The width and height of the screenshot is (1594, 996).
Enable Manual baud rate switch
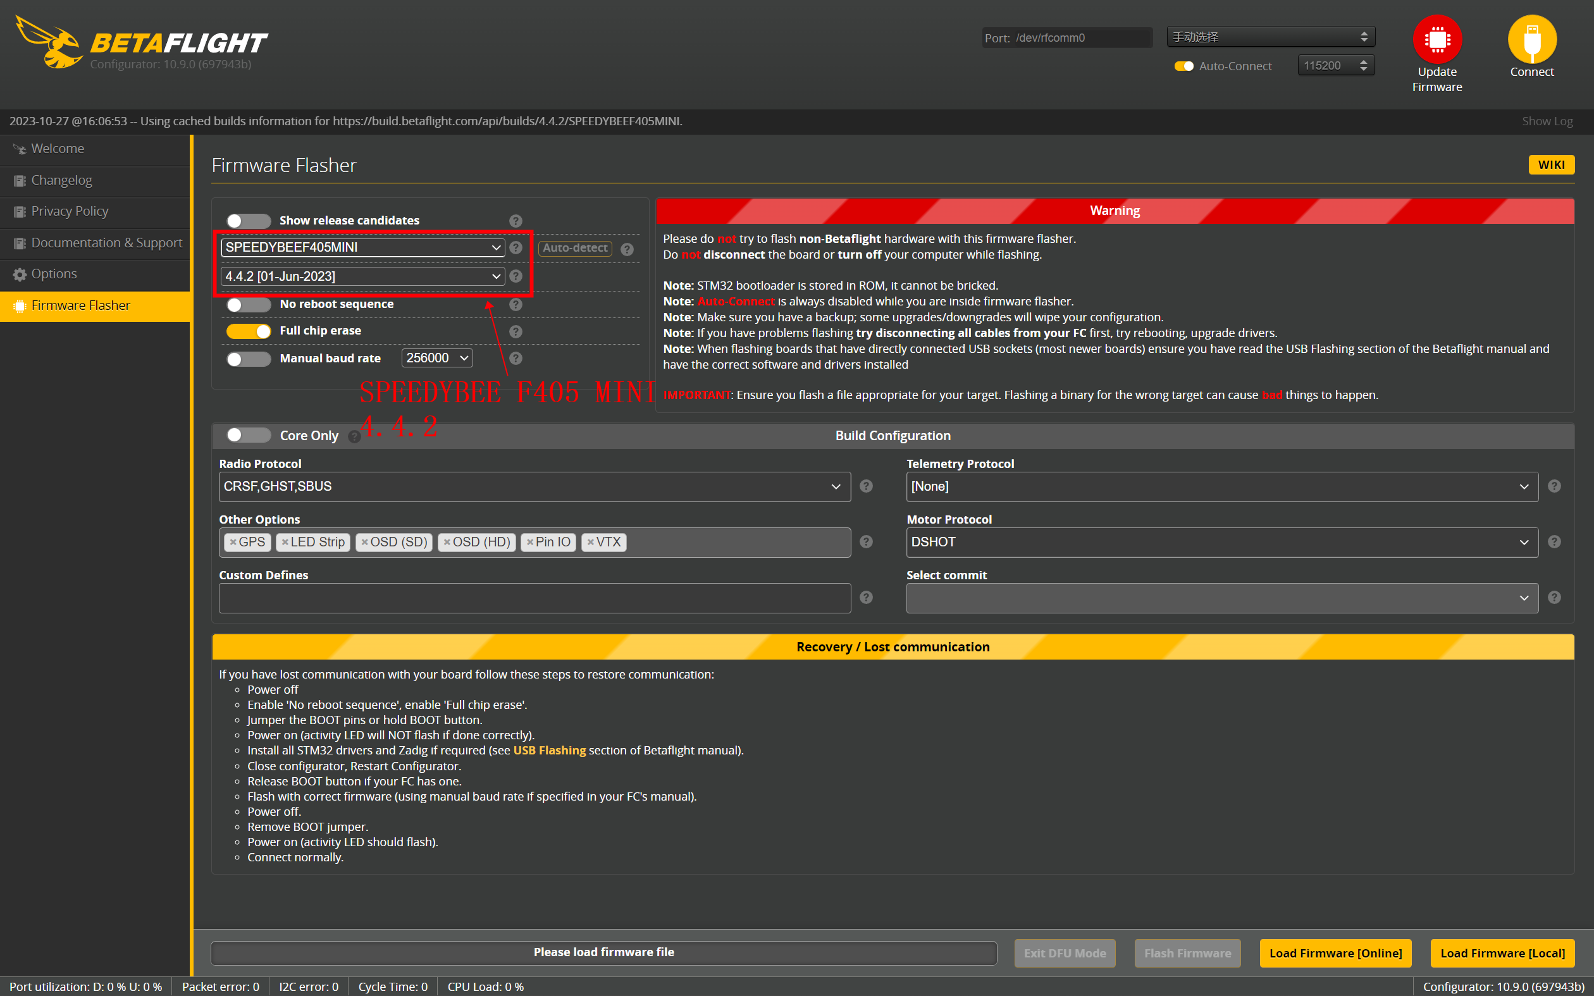pyautogui.click(x=249, y=359)
